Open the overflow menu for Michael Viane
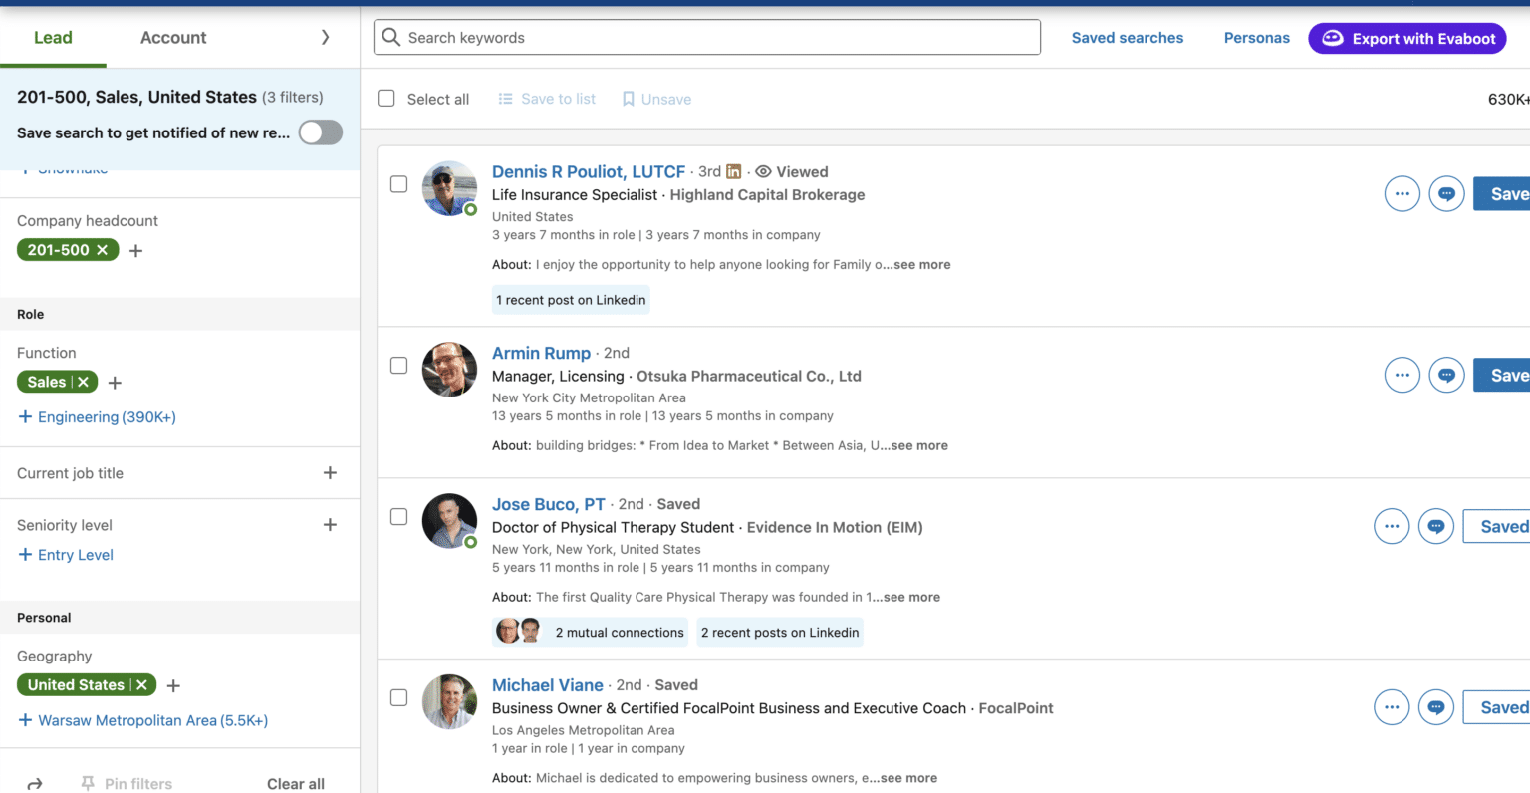This screenshot has height=793, width=1530. pos(1392,707)
